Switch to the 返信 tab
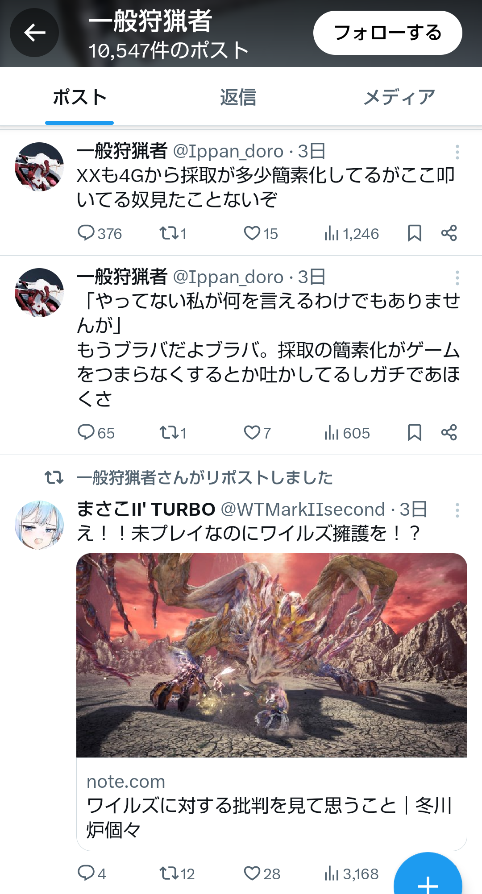Viewport: 482px width, 894px height. coord(238,97)
